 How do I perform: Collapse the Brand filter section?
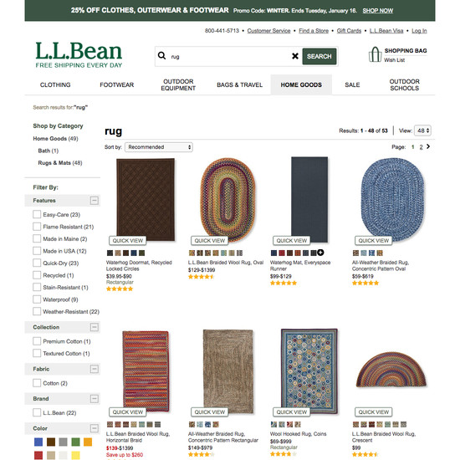pos(95,399)
